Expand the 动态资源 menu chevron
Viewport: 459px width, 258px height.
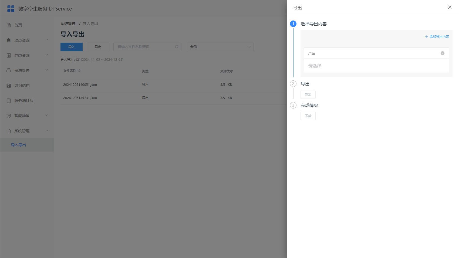coord(47,40)
